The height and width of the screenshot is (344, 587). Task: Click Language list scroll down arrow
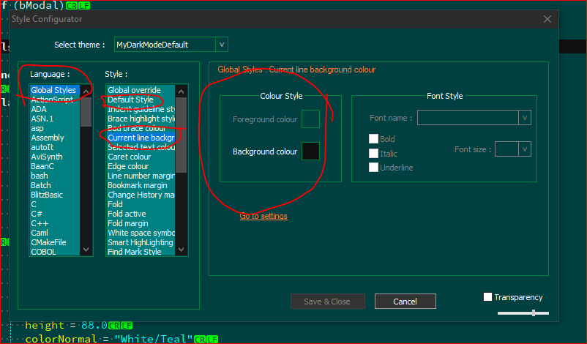pyautogui.click(x=86, y=250)
